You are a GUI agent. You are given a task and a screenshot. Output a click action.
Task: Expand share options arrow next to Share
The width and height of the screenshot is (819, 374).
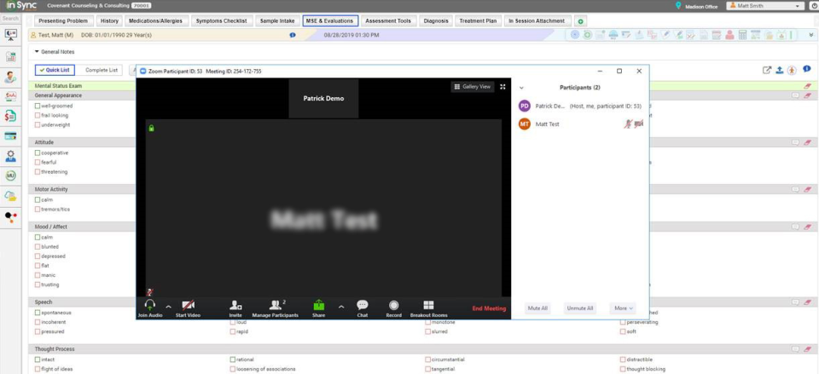point(341,306)
